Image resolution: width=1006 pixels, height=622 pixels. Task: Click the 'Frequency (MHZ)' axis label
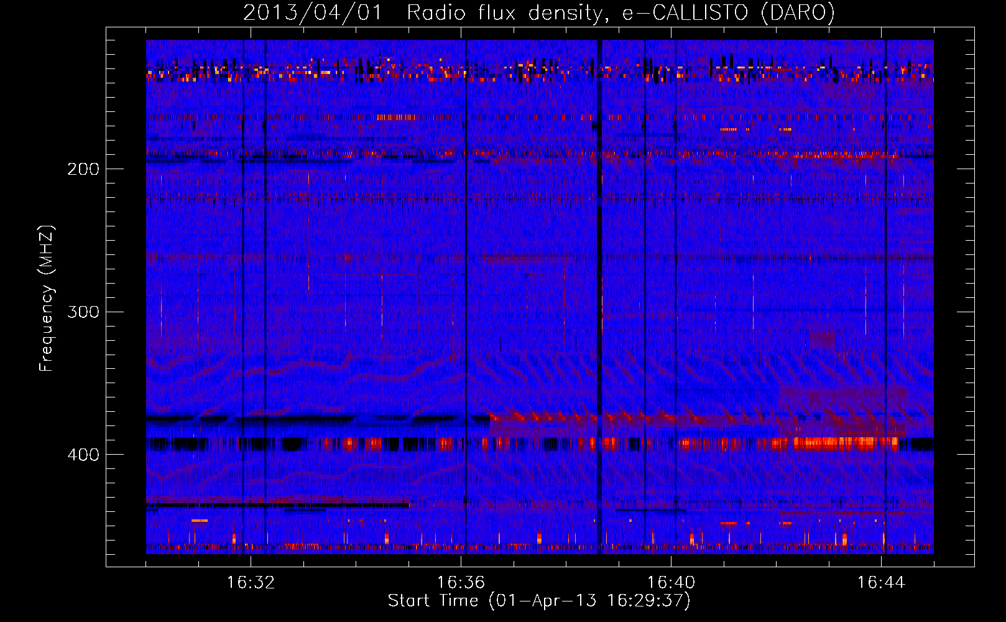tap(47, 299)
